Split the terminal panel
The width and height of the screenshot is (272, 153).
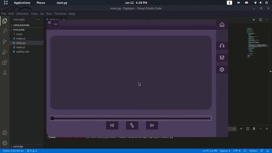click(248, 129)
